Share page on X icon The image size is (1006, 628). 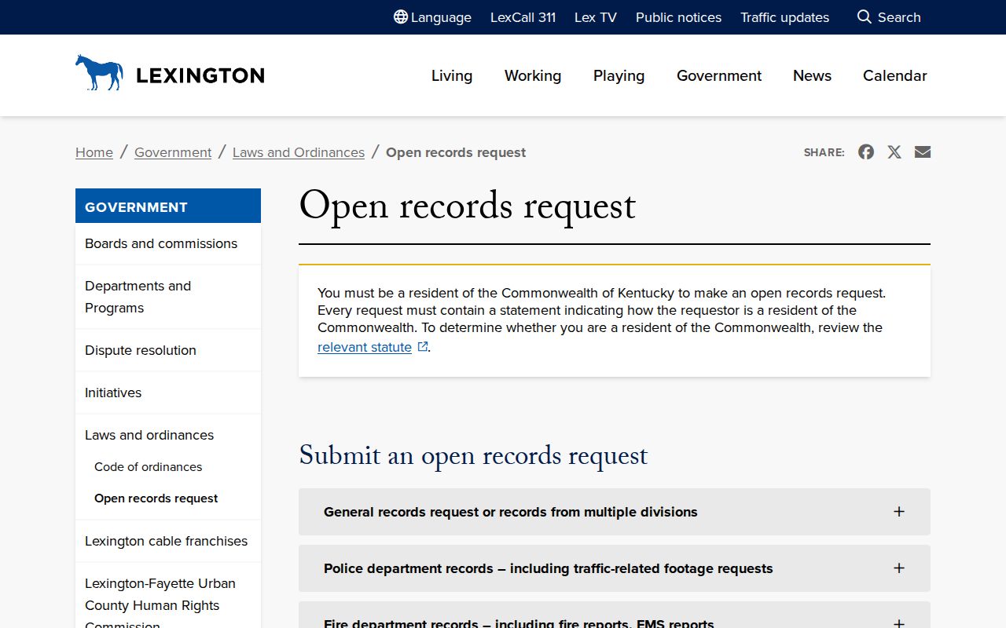click(x=894, y=152)
